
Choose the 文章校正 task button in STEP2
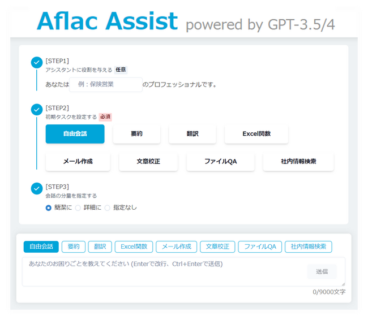coord(148,162)
